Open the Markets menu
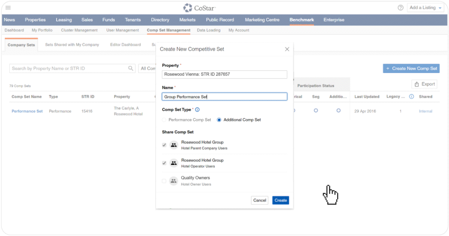449x236 pixels. tap(187, 20)
